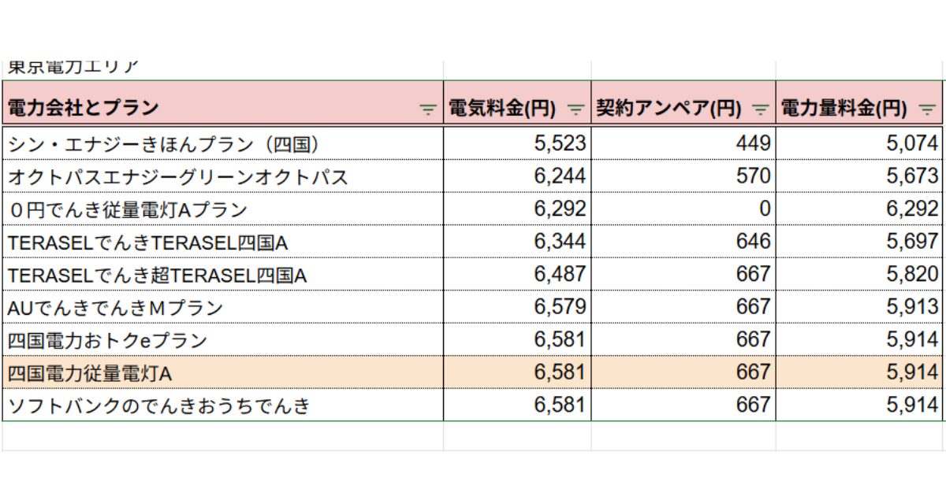This screenshot has height=496, width=946.
Task: Open filter for 電力会社とプラン column
Action: pyautogui.click(x=428, y=109)
